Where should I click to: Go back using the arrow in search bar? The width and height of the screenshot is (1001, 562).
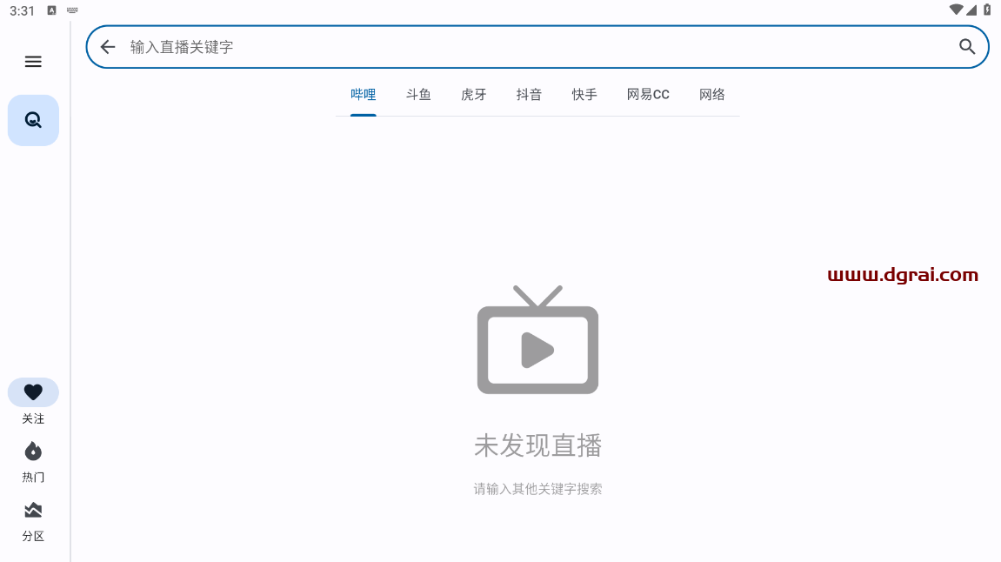pyautogui.click(x=108, y=47)
